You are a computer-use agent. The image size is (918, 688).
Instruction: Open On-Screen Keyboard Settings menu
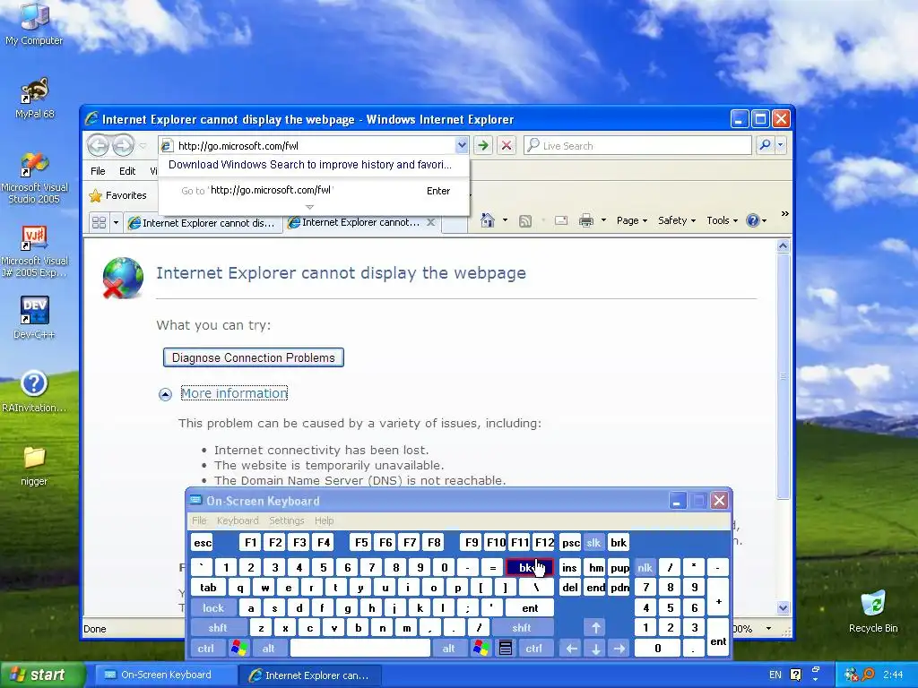tap(286, 520)
